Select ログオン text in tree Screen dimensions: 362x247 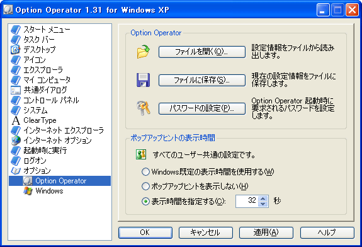pos(35,161)
